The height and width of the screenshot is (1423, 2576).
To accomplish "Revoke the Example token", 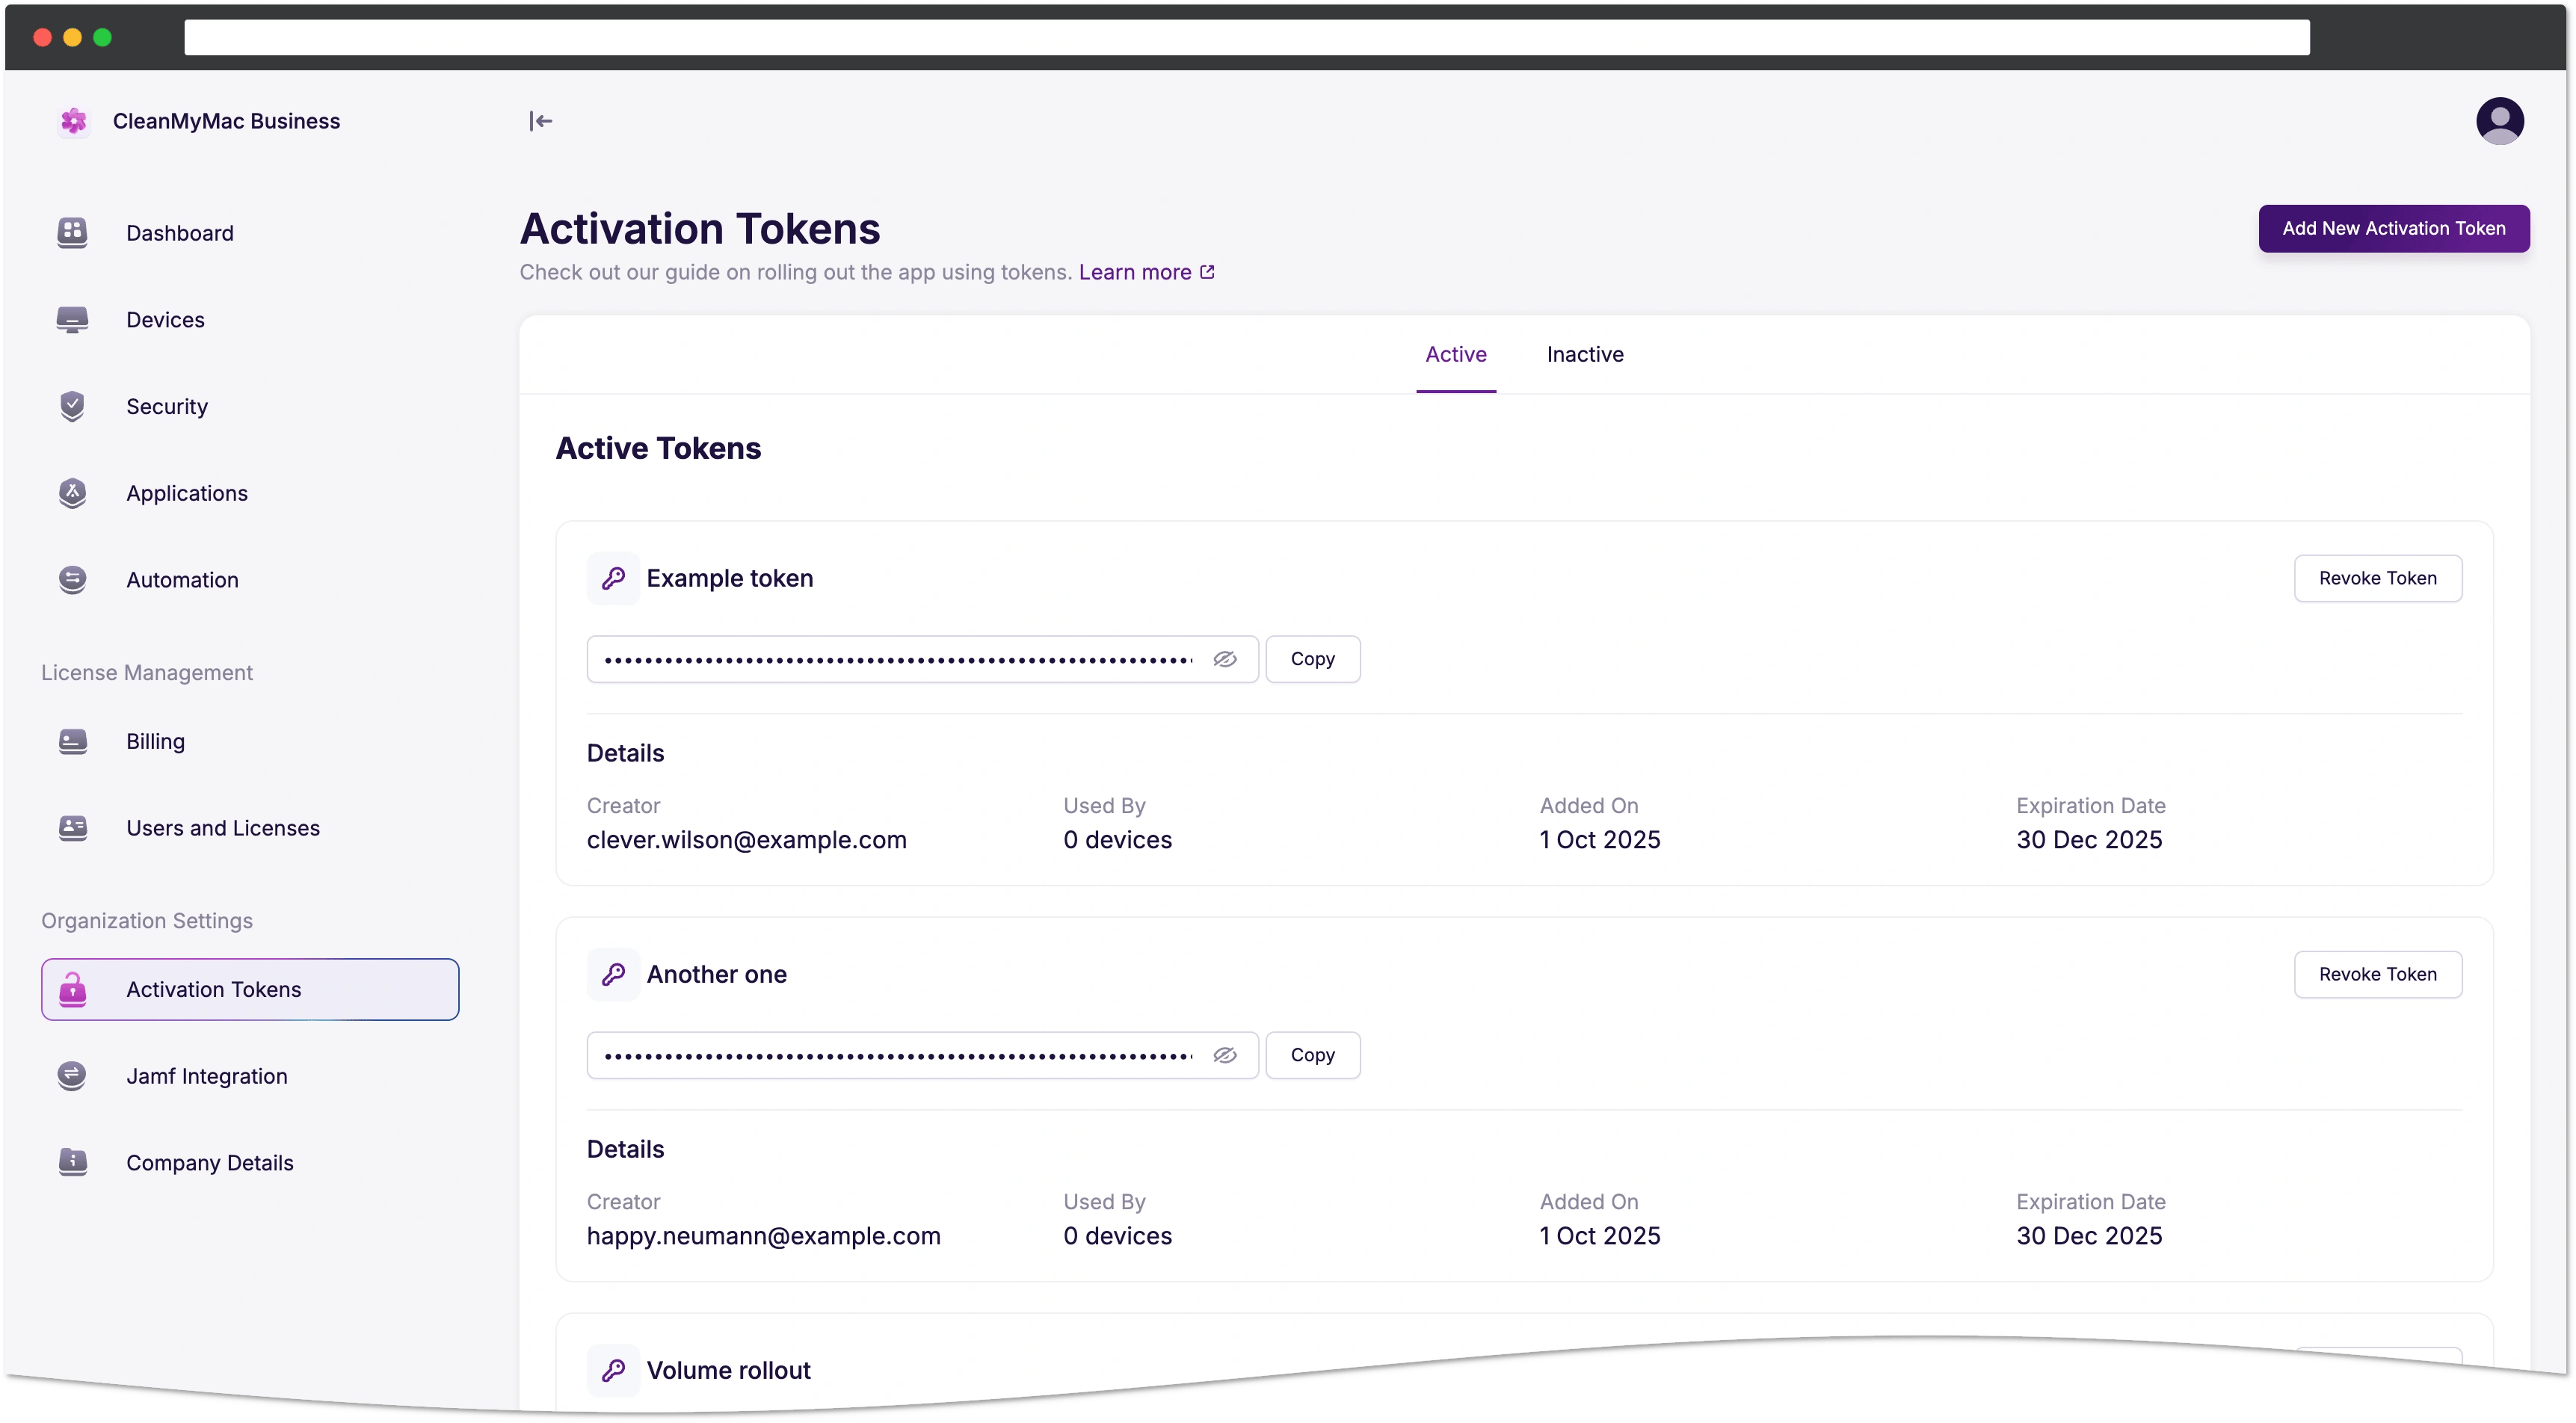I will point(2377,578).
